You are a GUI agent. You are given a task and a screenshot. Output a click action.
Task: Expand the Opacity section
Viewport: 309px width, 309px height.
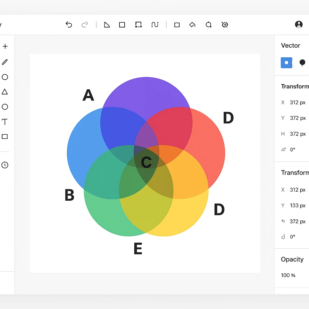[292, 260]
